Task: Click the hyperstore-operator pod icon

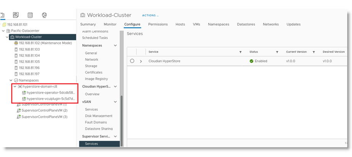Action: [x=24, y=92]
